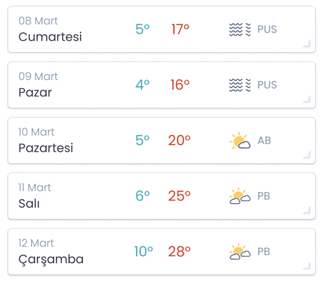Click the partly cloudy icon for Çarşamba

click(x=240, y=252)
